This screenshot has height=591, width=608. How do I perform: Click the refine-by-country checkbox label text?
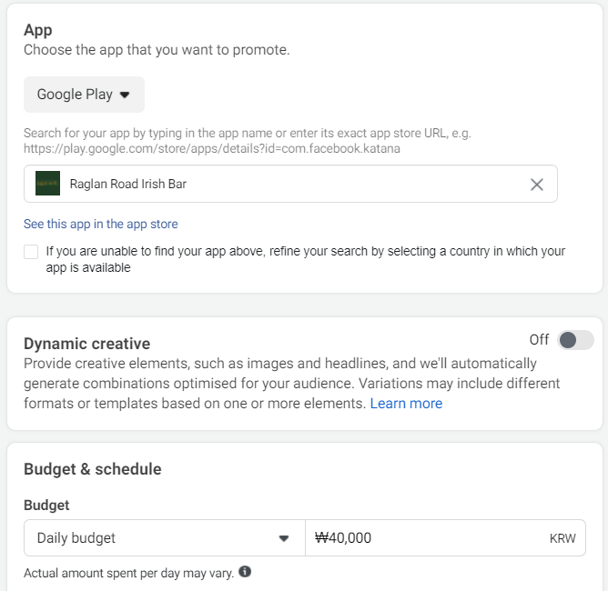point(305,259)
